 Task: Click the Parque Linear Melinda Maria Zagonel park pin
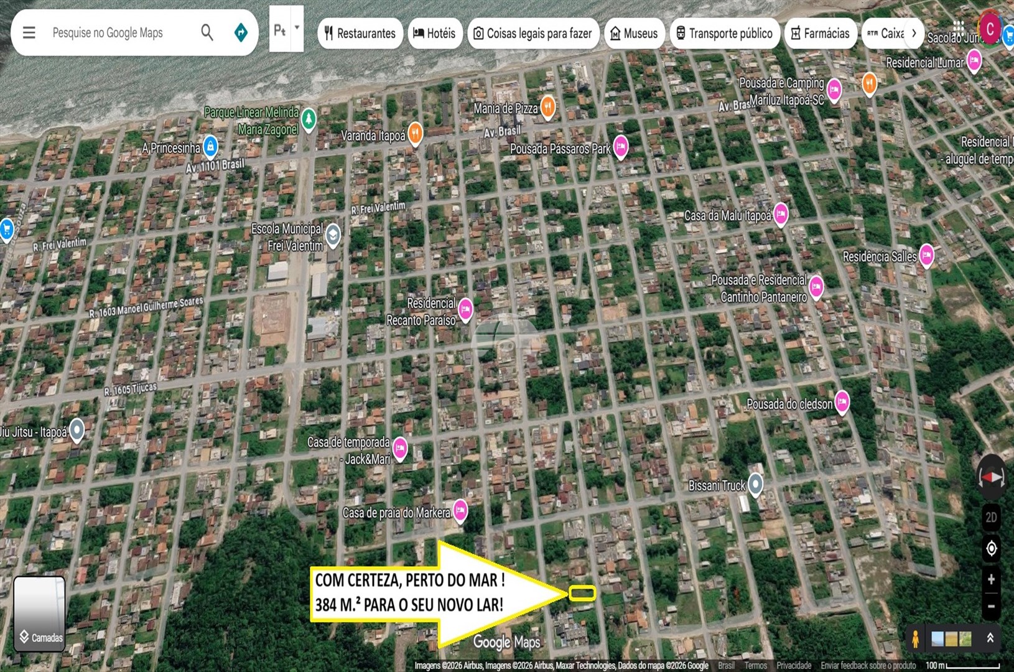pyautogui.click(x=309, y=118)
